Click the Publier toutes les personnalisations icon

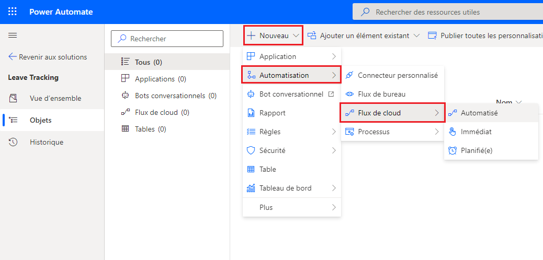click(x=432, y=36)
